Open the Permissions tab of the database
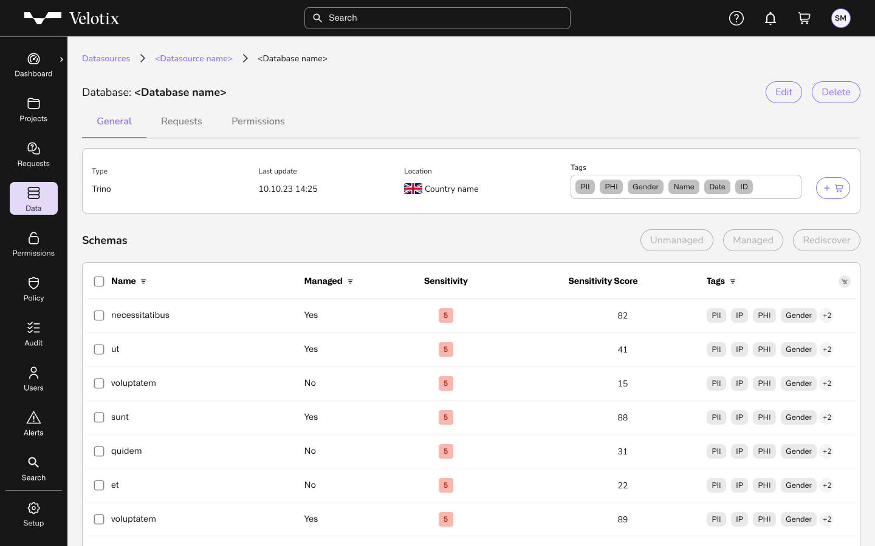This screenshot has height=546, width=875. pos(258,121)
